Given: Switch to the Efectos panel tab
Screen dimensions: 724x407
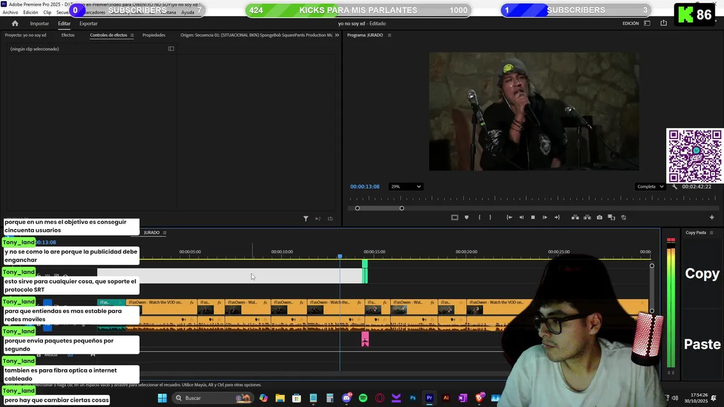Looking at the screenshot, I should point(68,35).
